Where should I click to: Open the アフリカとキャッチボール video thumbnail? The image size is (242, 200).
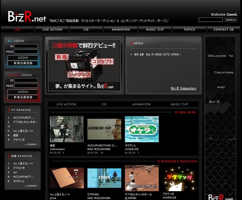[x=142, y=178]
